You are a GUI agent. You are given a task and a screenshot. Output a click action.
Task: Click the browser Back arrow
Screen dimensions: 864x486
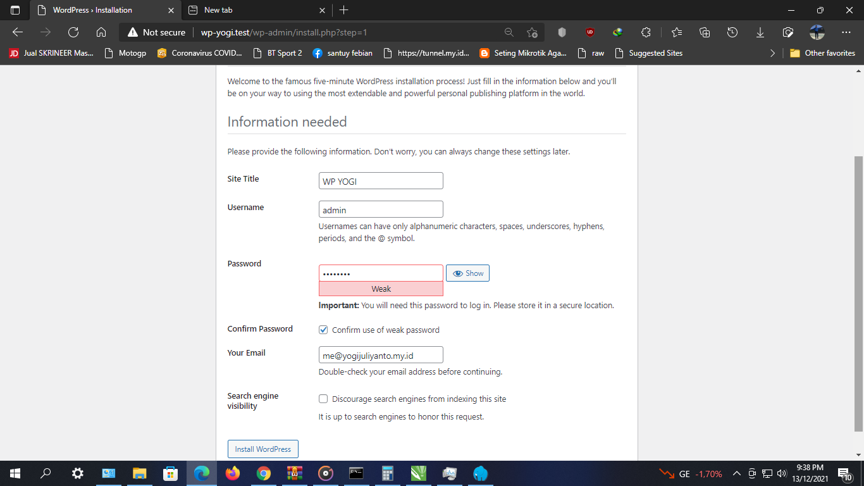point(18,32)
